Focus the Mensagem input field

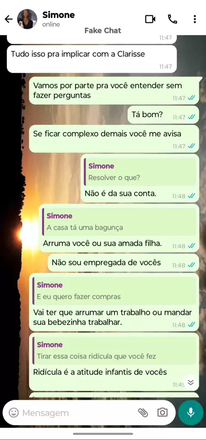(x=79, y=413)
